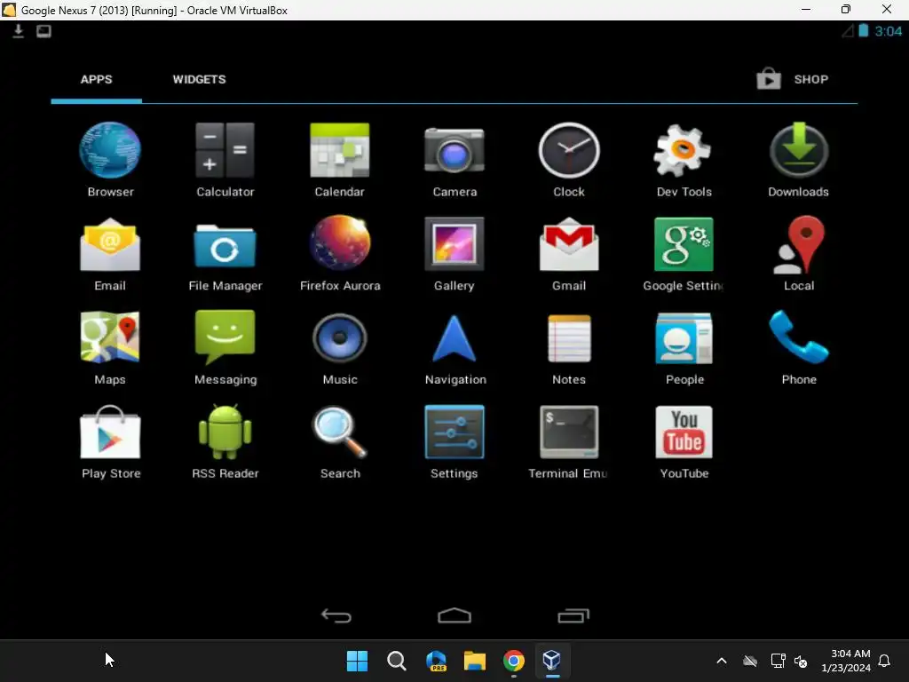Open Android Settings app

point(454,442)
